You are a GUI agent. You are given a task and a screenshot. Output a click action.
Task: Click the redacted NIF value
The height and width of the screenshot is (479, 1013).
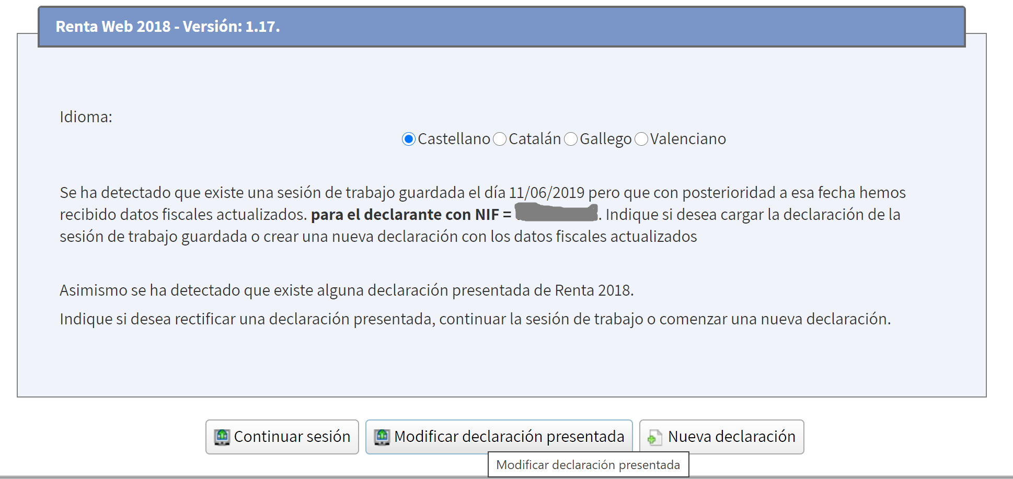tap(556, 214)
